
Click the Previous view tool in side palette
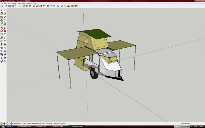click(2, 54)
